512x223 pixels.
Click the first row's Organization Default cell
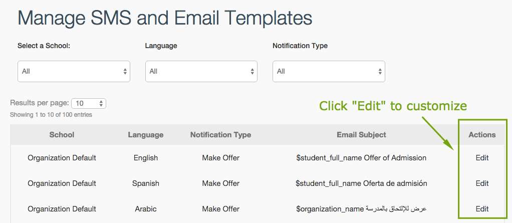(62, 158)
